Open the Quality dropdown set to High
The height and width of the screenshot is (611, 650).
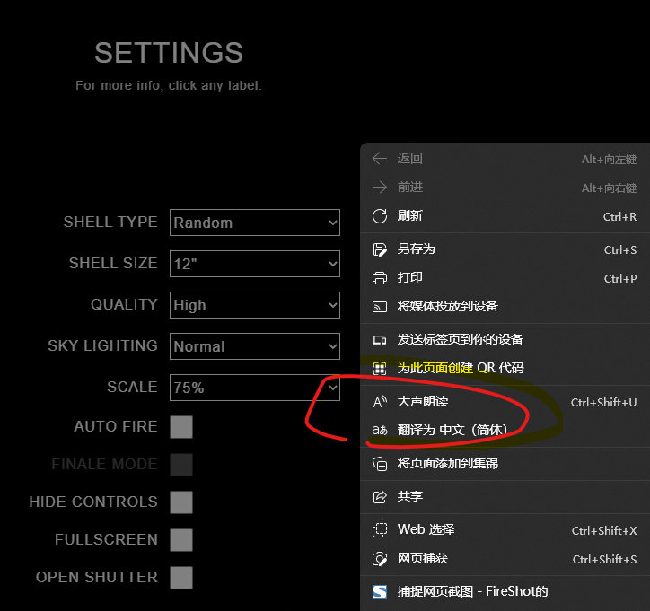point(255,305)
